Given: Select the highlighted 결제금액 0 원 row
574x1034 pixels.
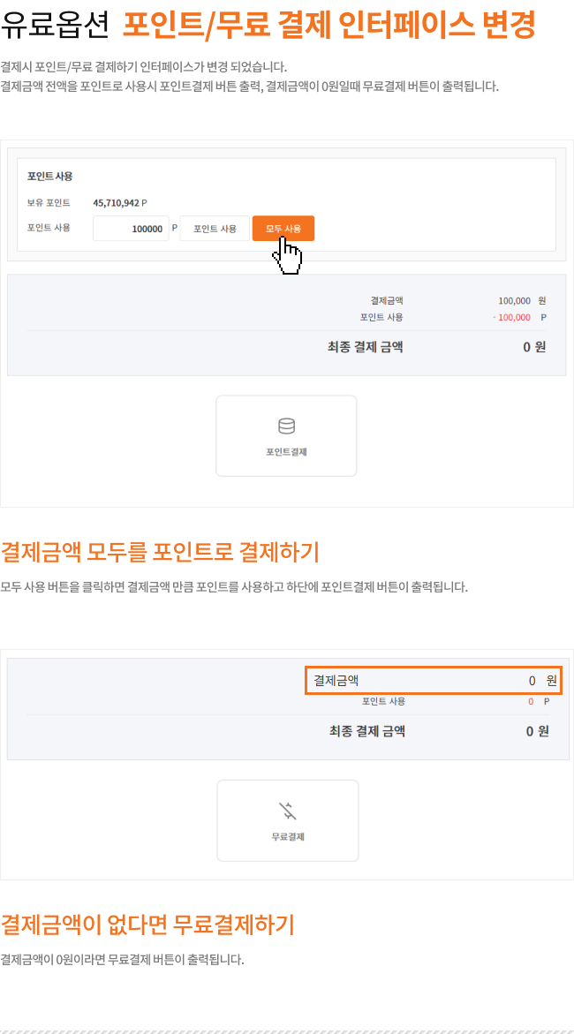Looking at the screenshot, I should tap(434, 681).
